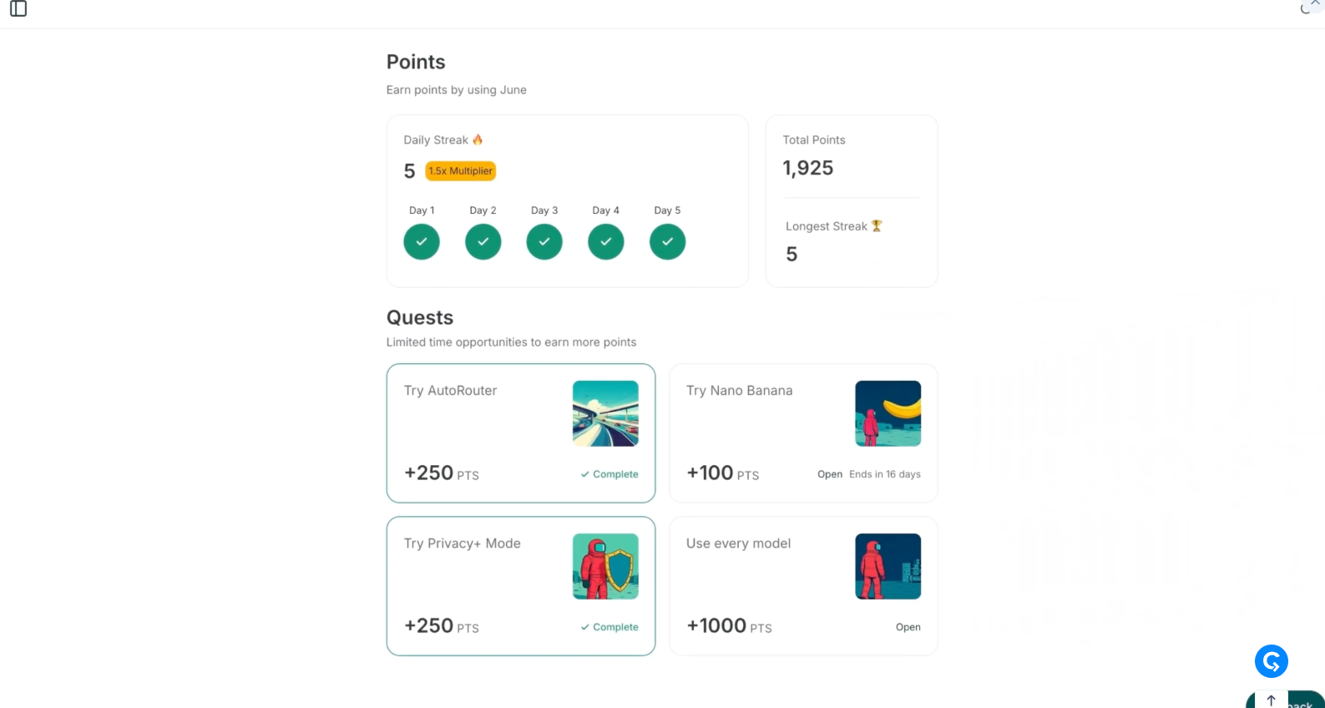Image resolution: width=1325 pixels, height=708 pixels.
Task: Open the Try AutoRouter quest thumbnail
Action: (605, 413)
